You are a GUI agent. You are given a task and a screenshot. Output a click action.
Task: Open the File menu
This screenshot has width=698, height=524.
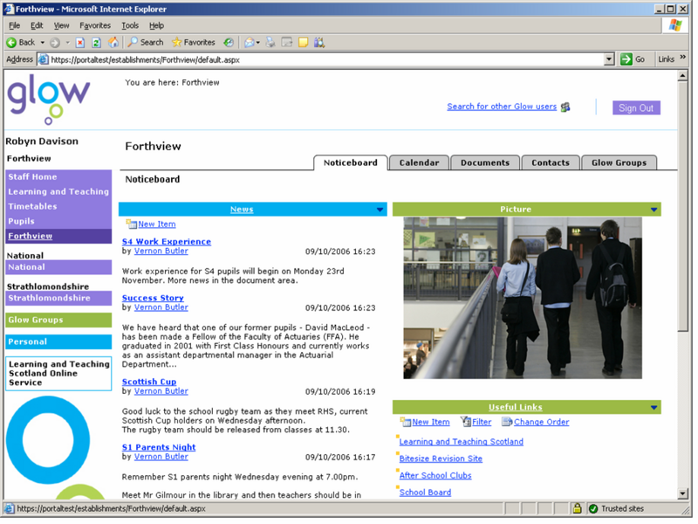pyautogui.click(x=14, y=26)
